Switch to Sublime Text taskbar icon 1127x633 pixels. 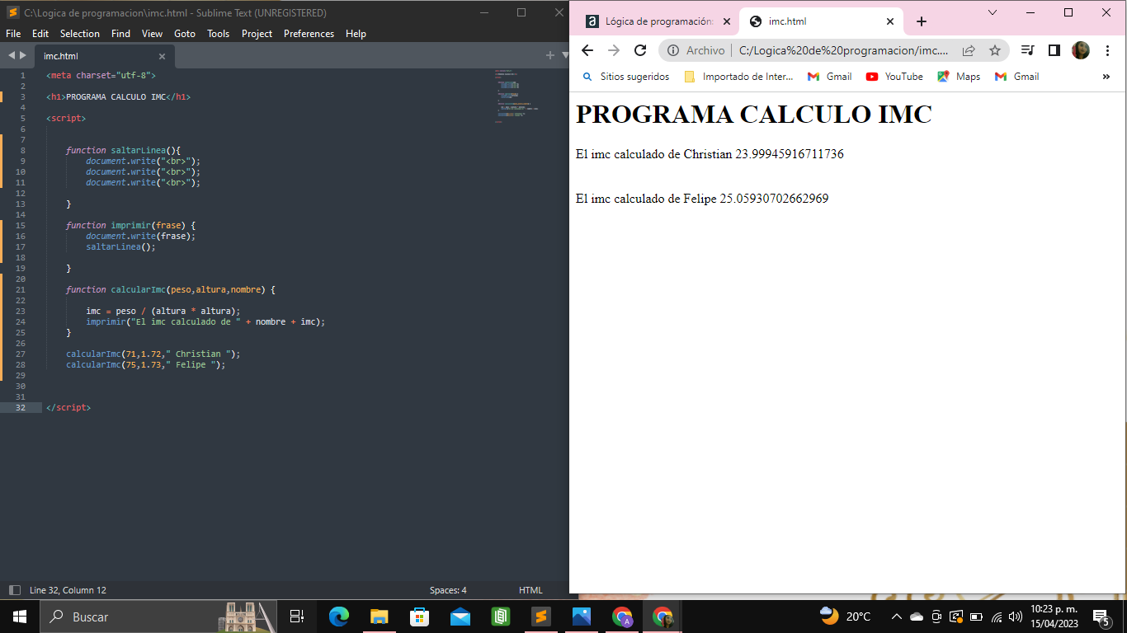tap(541, 617)
